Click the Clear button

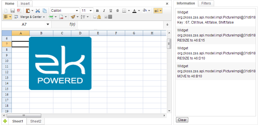click(182, 120)
